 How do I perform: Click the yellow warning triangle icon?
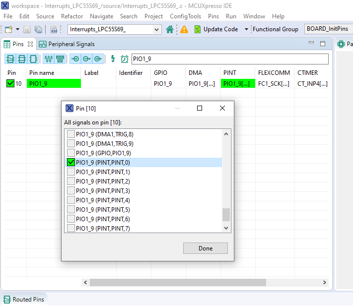[x=184, y=29]
